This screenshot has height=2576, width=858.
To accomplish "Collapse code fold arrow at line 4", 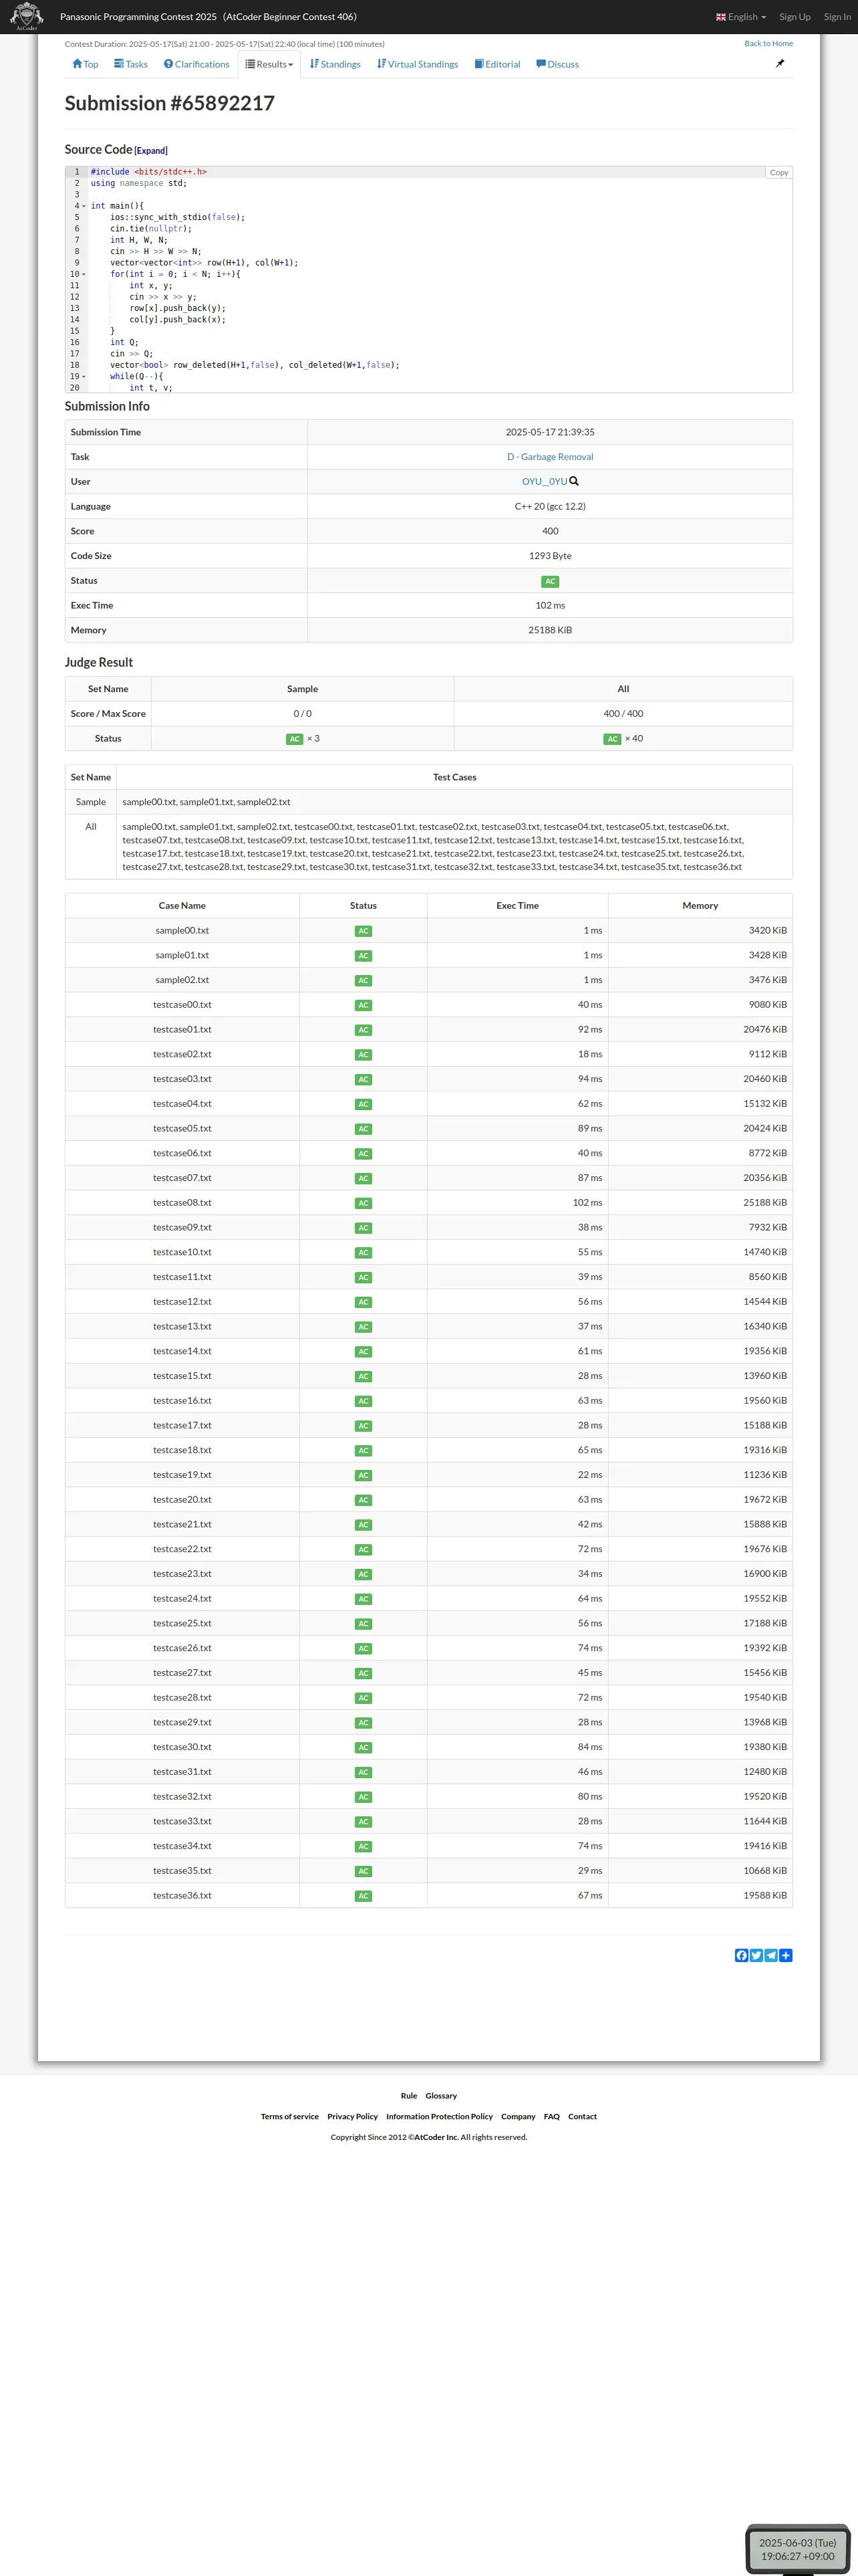I will coord(84,206).
